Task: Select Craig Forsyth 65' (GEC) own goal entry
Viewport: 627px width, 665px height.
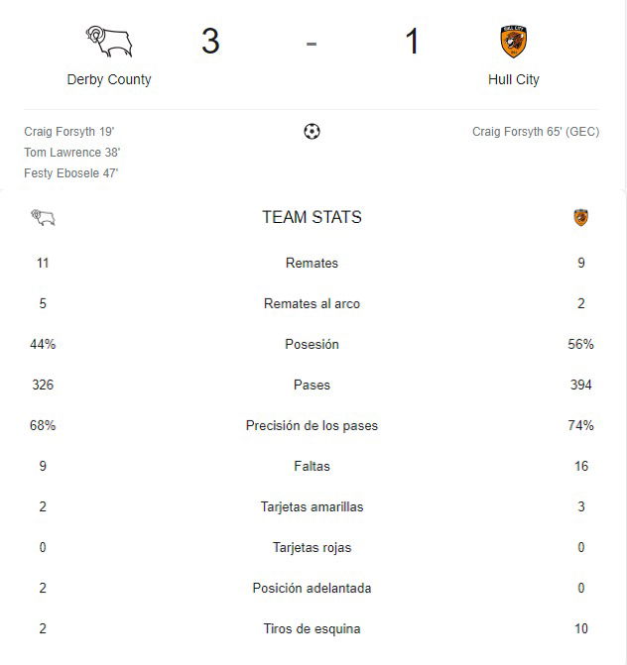Action: point(536,132)
